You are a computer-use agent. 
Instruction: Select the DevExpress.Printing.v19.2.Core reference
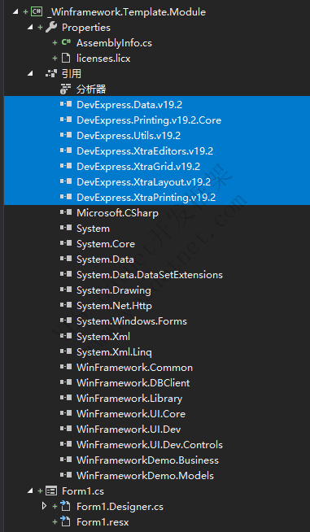click(x=149, y=120)
